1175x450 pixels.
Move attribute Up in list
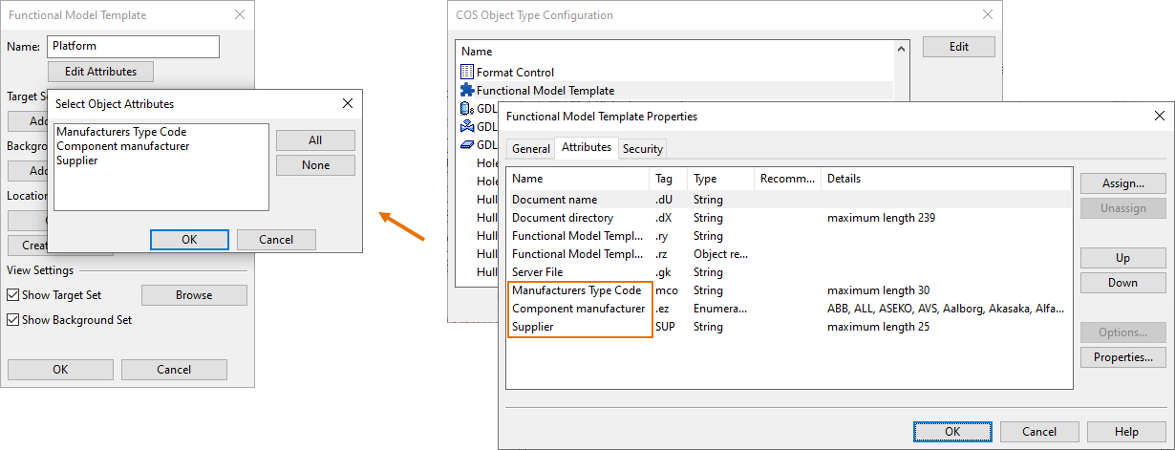point(1122,258)
